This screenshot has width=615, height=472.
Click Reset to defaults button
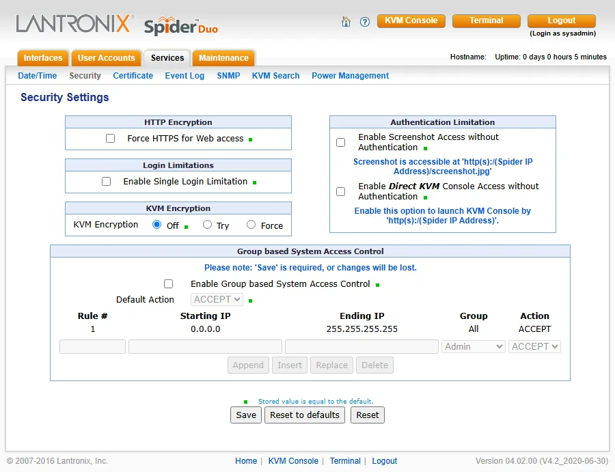click(305, 415)
